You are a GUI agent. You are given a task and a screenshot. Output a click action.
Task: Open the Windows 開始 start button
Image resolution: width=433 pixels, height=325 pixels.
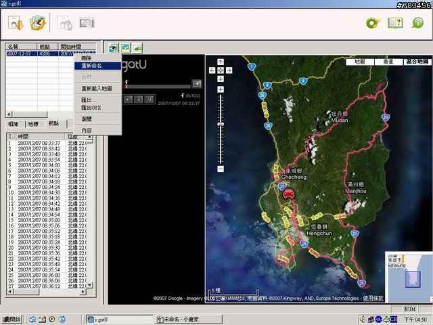pyautogui.click(x=12, y=320)
